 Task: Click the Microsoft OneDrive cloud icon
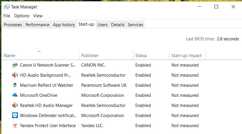(15, 95)
